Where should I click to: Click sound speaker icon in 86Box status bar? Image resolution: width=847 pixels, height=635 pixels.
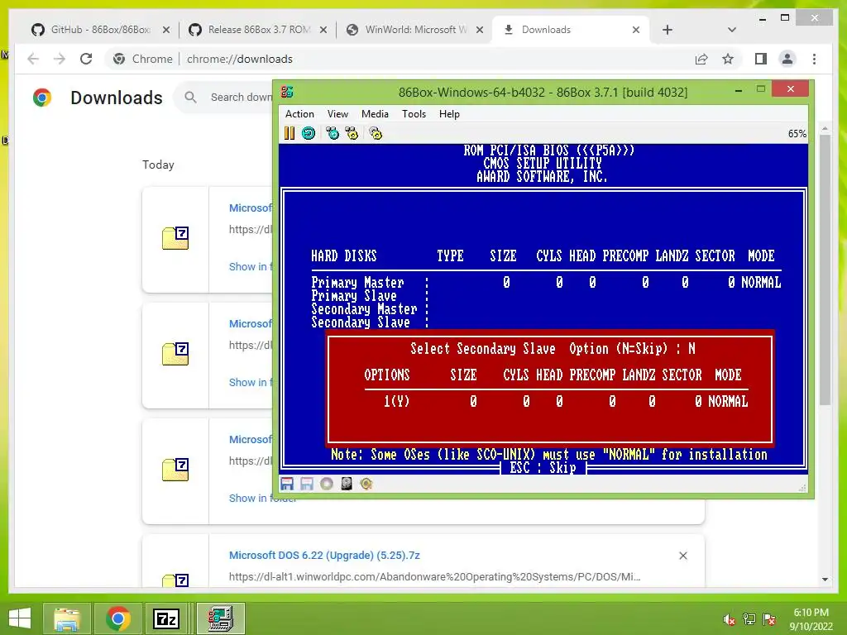(366, 484)
